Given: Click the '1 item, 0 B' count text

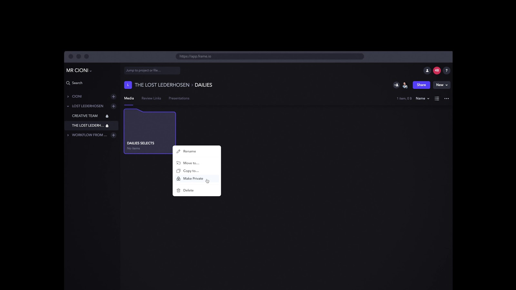Looking at the screenshot, I should (404, 99).
